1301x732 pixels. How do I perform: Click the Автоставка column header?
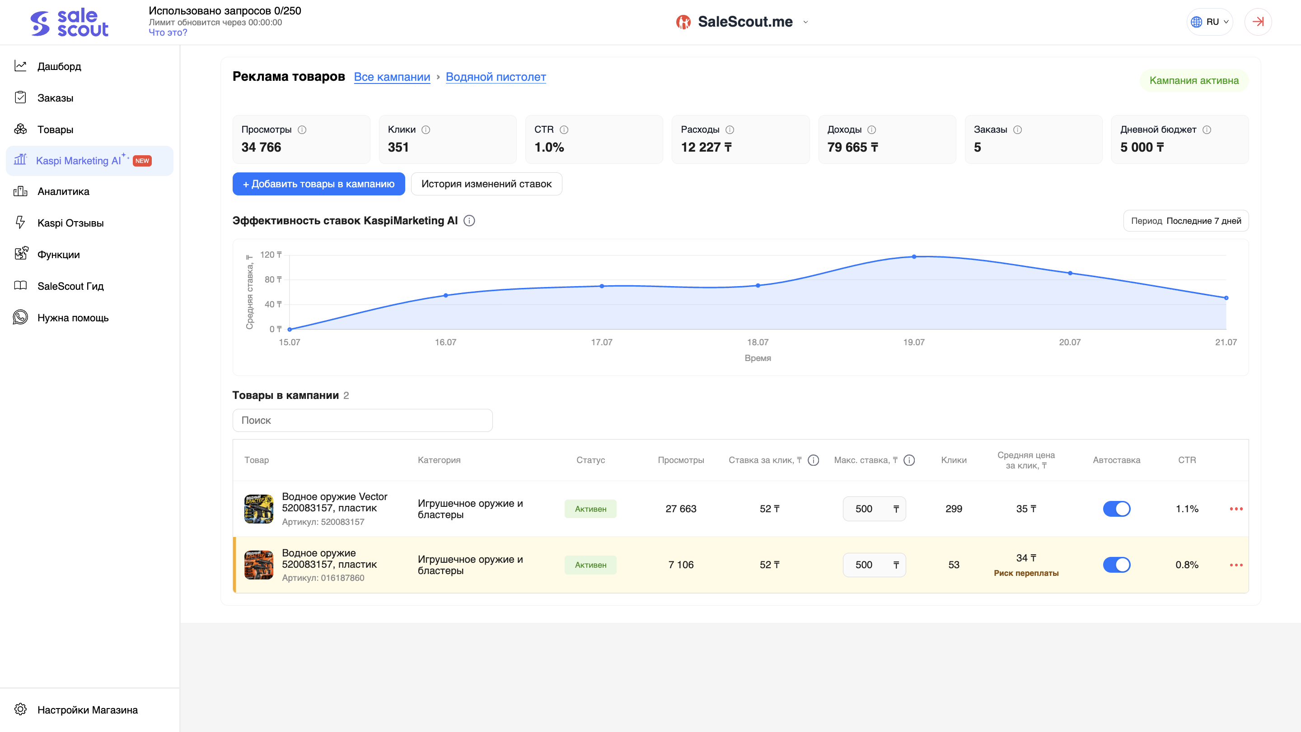point(1116,460)
